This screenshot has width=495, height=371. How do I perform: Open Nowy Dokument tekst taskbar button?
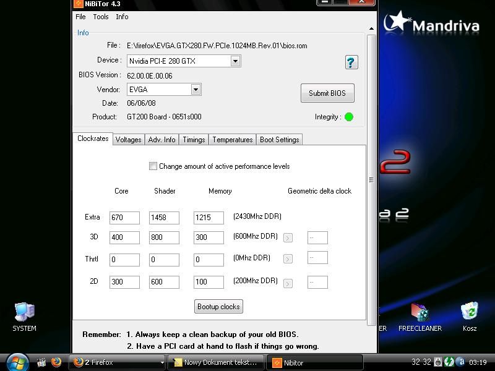216,362
